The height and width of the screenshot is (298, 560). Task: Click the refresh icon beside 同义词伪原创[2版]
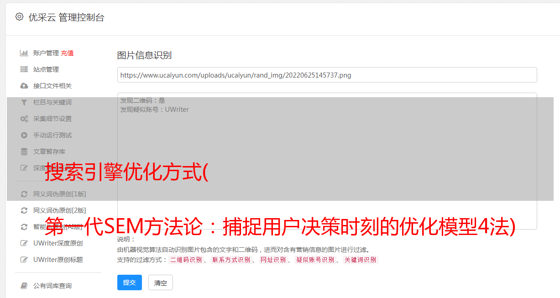pyautogui.click(x=24, y=210)
